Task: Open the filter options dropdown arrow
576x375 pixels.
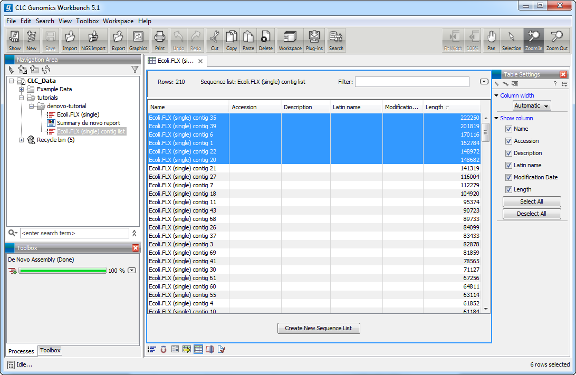Action: (484, 82)
